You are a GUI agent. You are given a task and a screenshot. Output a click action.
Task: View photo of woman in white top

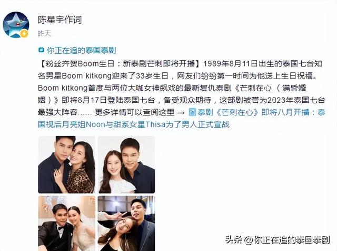(x=126, y=165)
